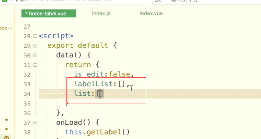The height and width of the screenshot is (139, 261).
Task: Click line number 32 in the gutter
Action: click(27, 75)
